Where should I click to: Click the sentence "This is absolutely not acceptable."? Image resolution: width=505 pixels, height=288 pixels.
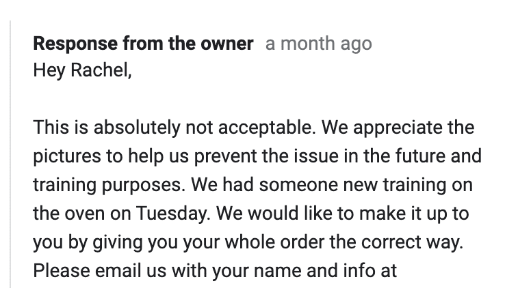point(175,128)
